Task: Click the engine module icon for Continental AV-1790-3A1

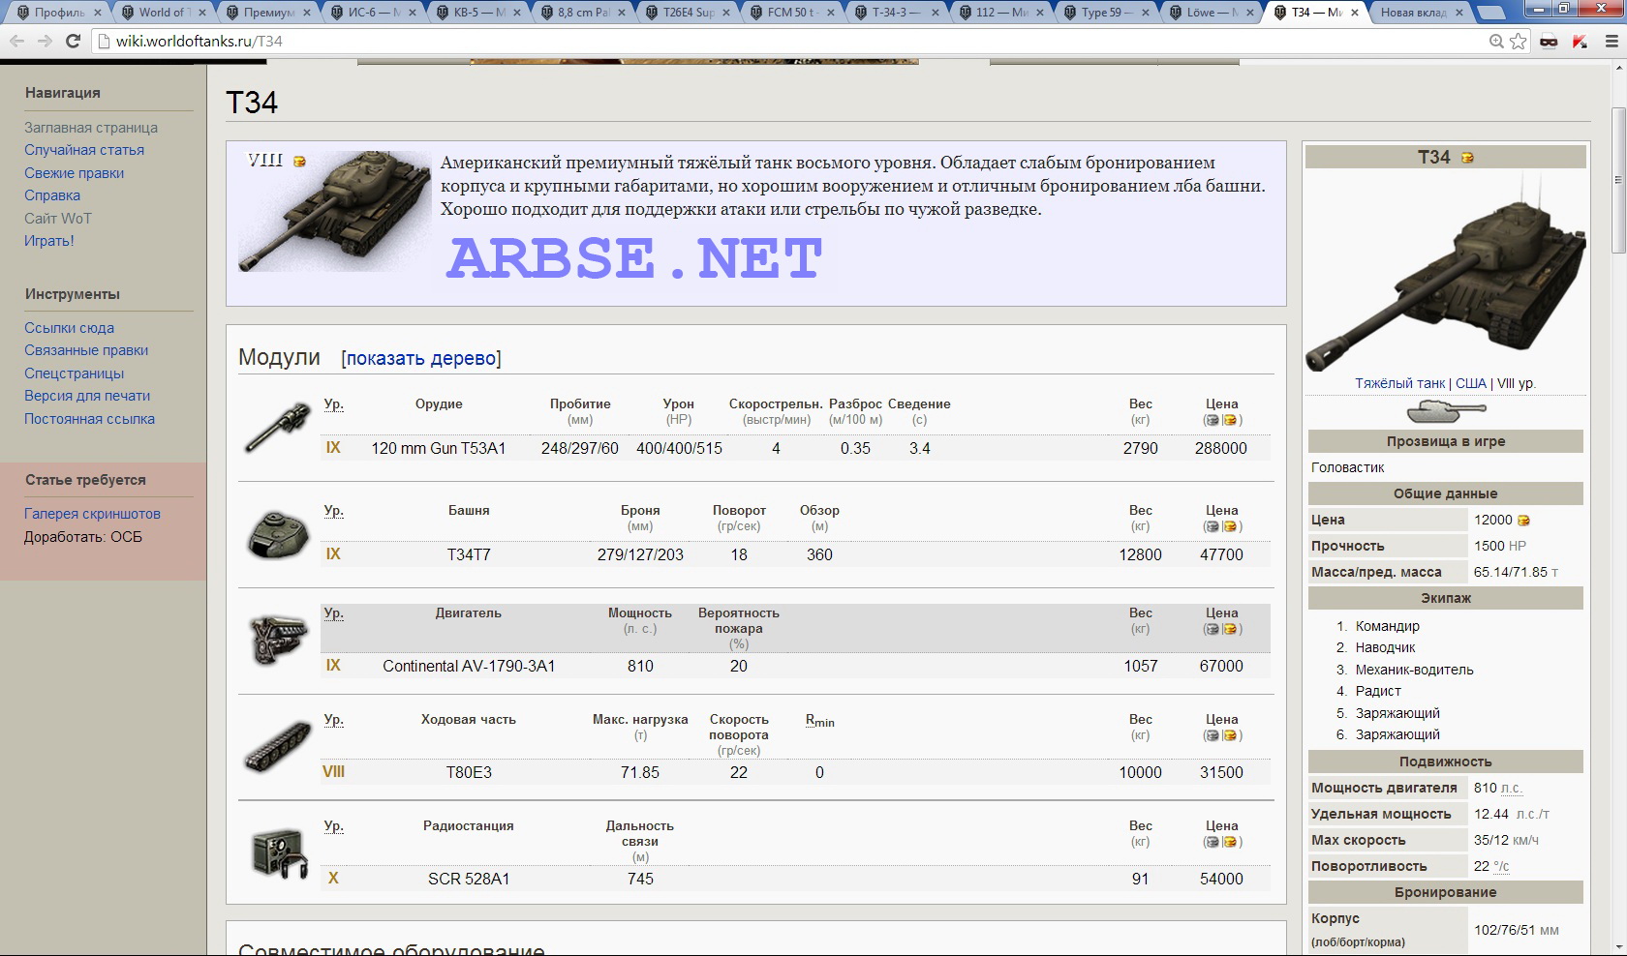Action: (278, 640)
